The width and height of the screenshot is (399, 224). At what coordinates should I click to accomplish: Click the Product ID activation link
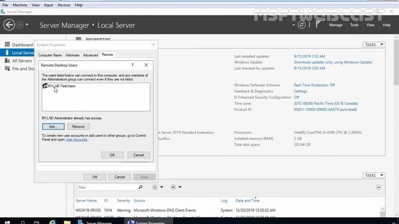pyautogui.click(x=325, y=110)
